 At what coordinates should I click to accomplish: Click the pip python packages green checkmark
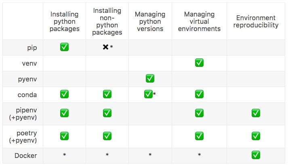coord(64,47)
